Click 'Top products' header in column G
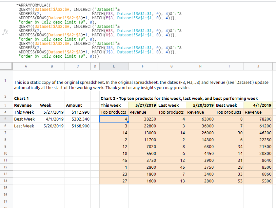The height and width of the screenshot is (208, 276). (172, 112)
